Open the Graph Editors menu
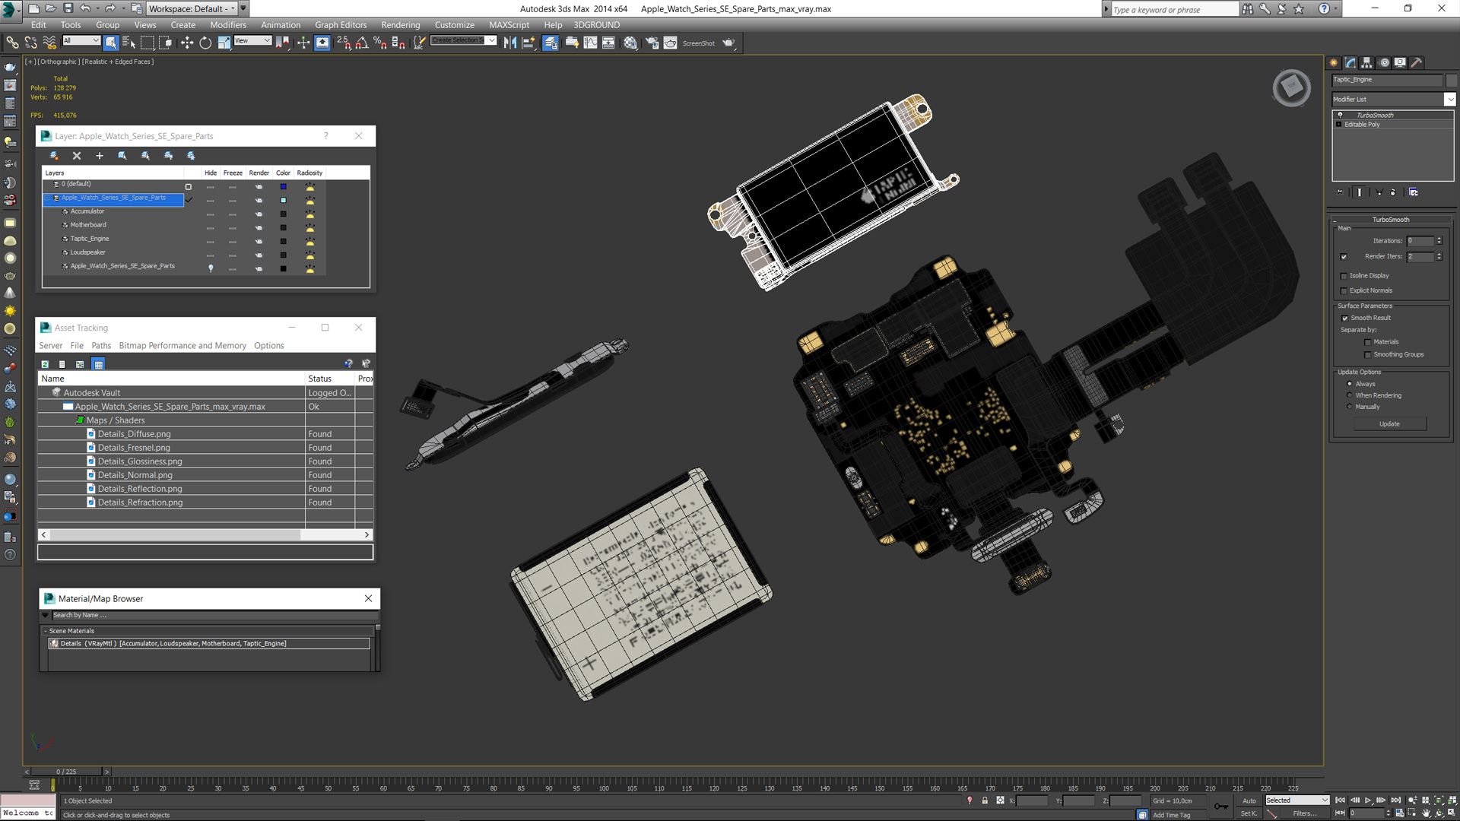This screenshot has width=1460, height=821. click(341, 25)
